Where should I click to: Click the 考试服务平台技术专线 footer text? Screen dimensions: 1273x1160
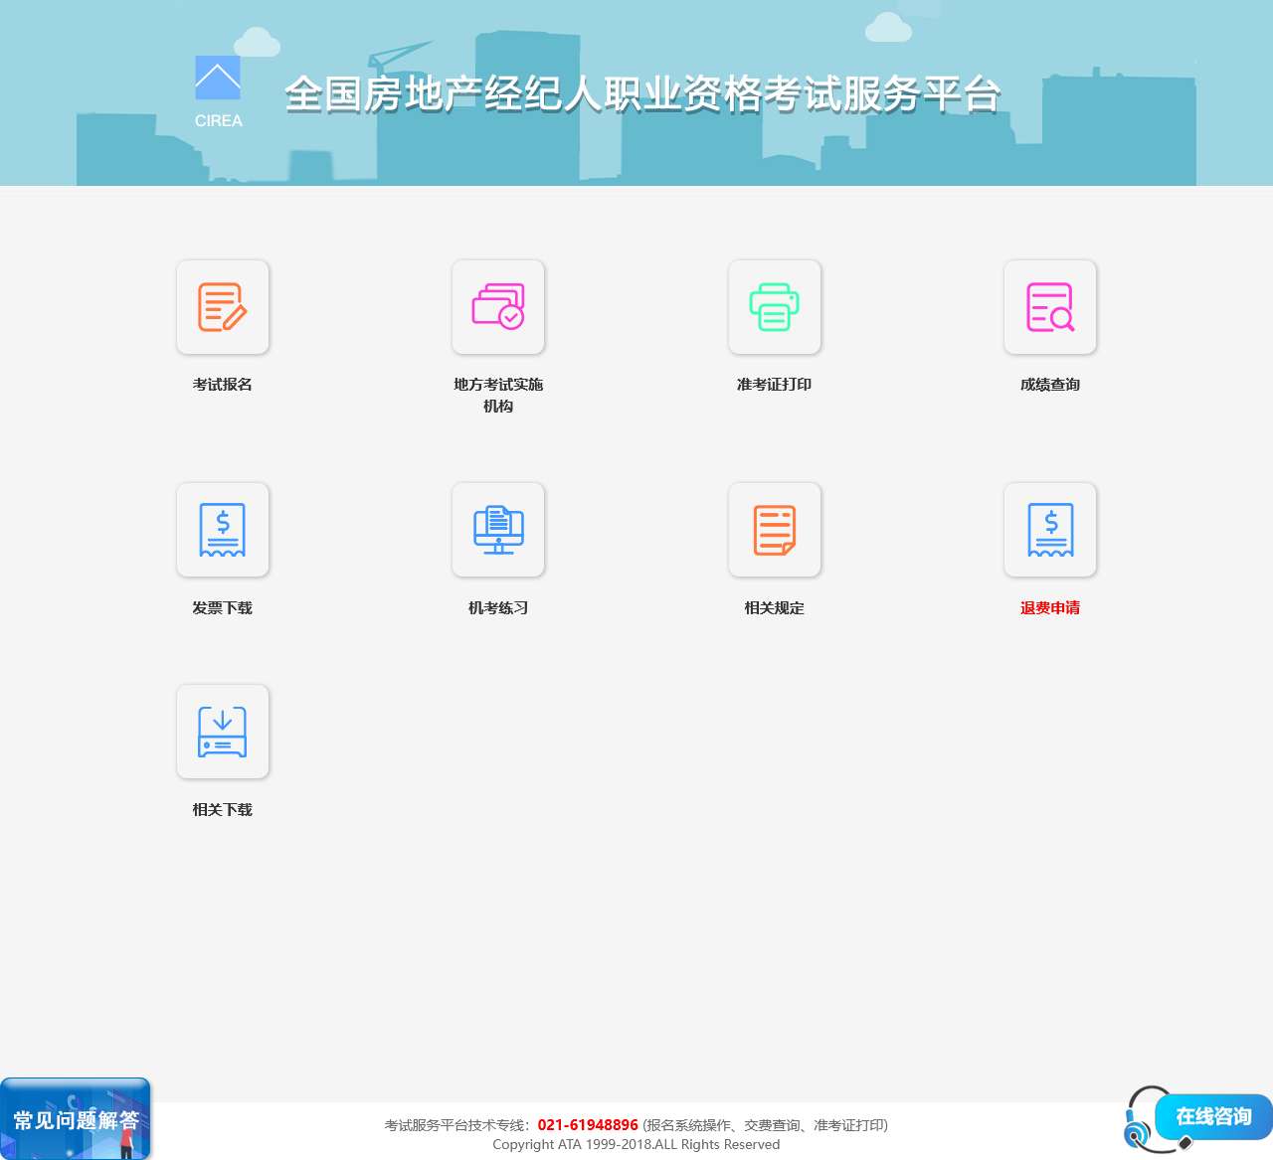[x=455, y=1125]
